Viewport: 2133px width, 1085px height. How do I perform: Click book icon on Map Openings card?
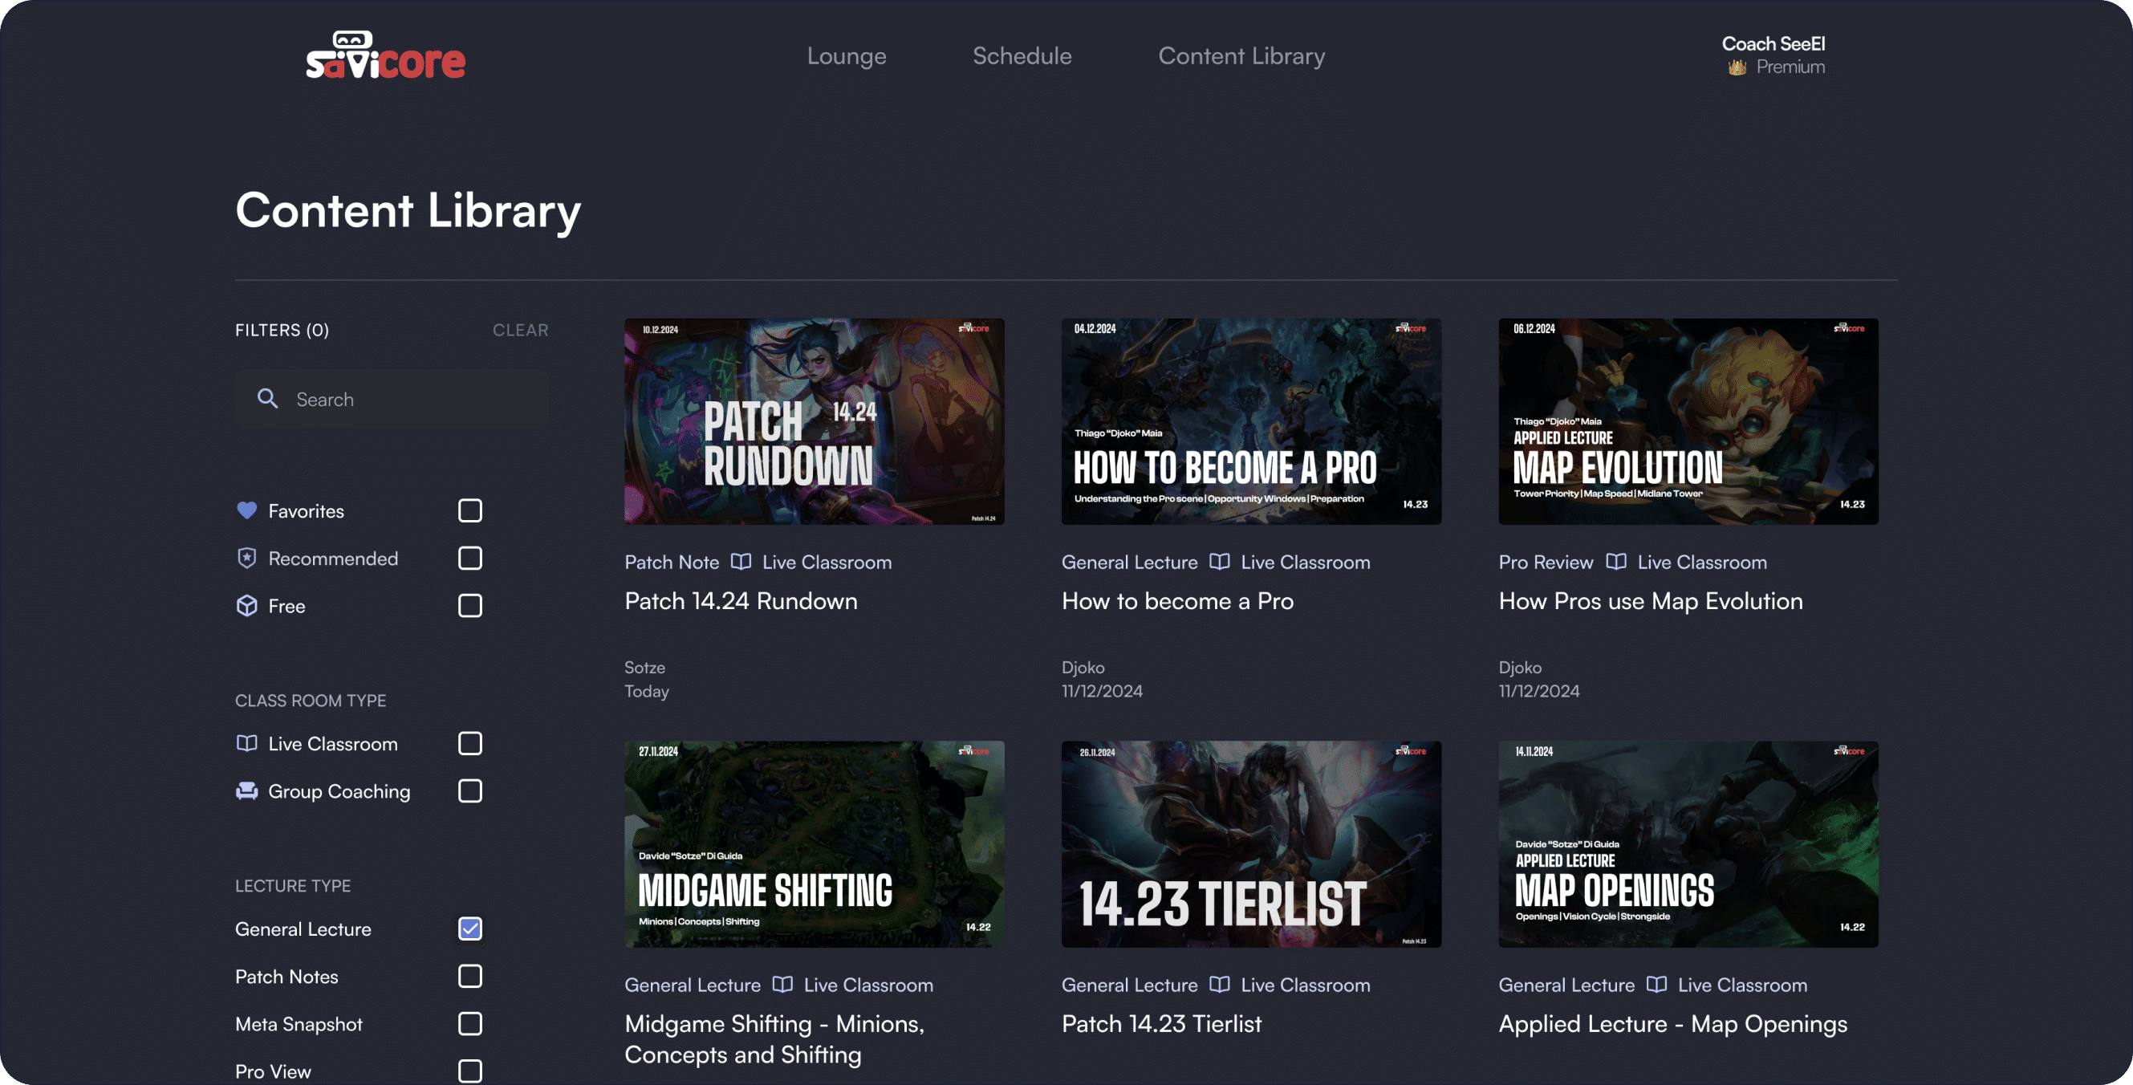[x=1656, y=984]
